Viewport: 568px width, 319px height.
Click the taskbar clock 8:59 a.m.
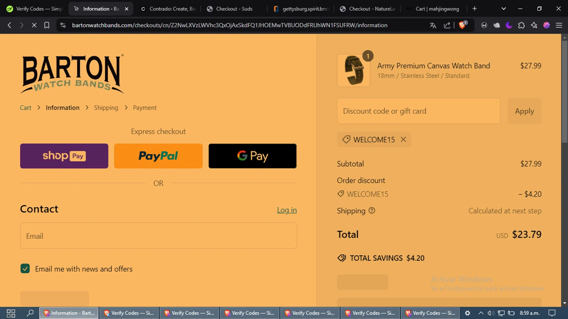coord(529,313)
